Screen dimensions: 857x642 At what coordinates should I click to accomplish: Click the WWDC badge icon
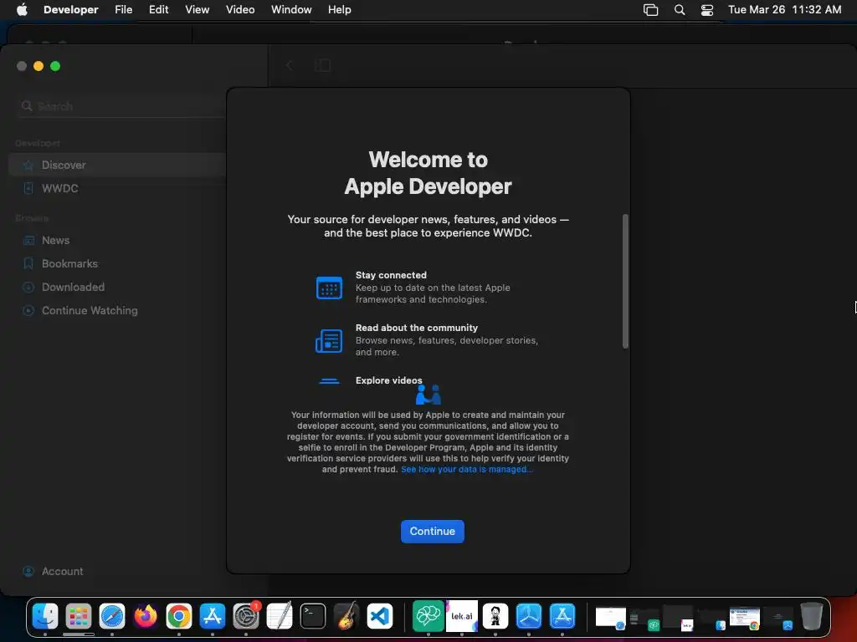(28, 188)
